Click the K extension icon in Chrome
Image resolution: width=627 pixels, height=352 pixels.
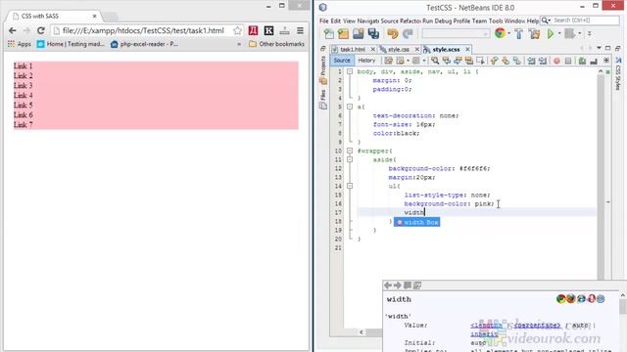coord(268,30)
